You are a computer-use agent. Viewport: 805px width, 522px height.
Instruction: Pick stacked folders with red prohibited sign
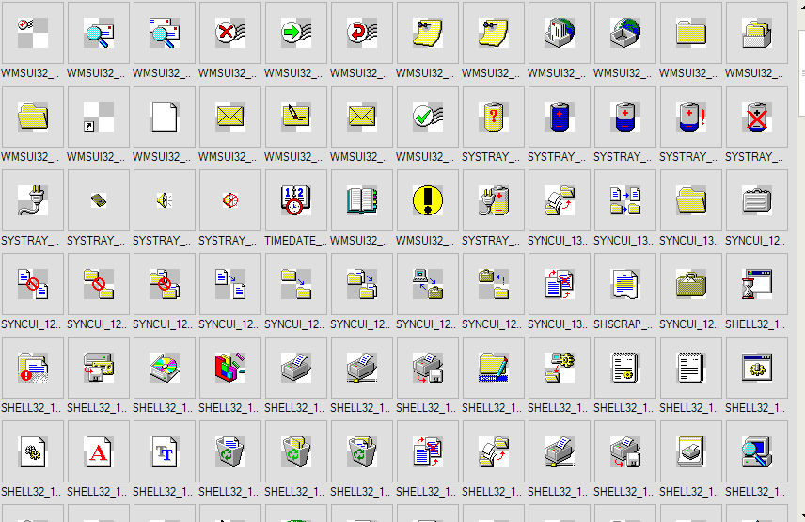(165, 284)
